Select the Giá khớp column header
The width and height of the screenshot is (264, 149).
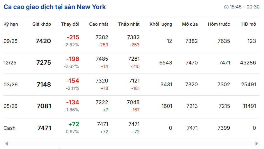coord(42,24)
